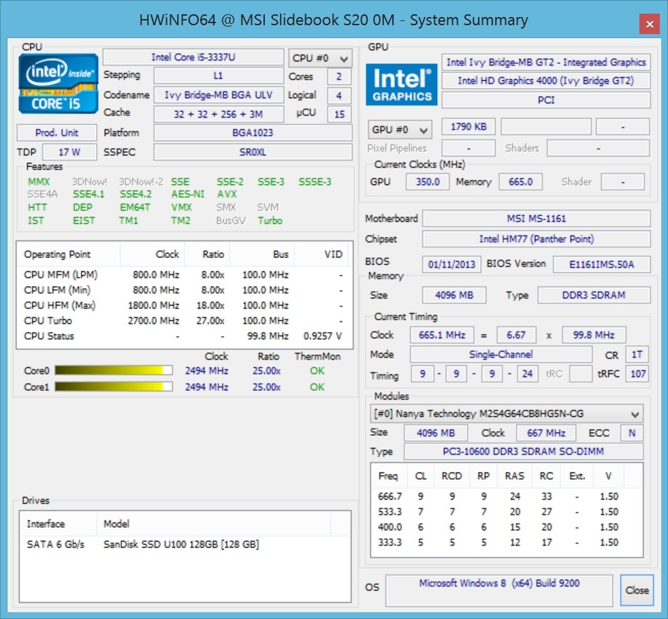This screenshot has width=668, height=619.
Task: Click the TDP value 17 W
Action: [x=69, y=152]
